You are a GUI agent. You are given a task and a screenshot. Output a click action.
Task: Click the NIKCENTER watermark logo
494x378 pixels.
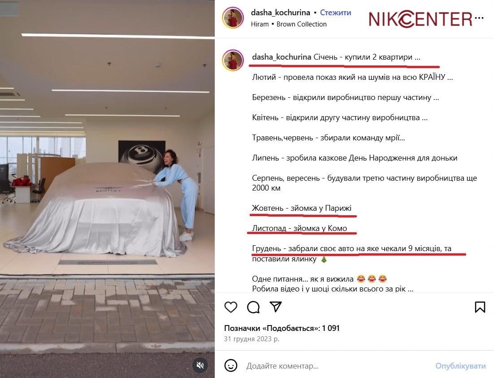pos(420,19)
